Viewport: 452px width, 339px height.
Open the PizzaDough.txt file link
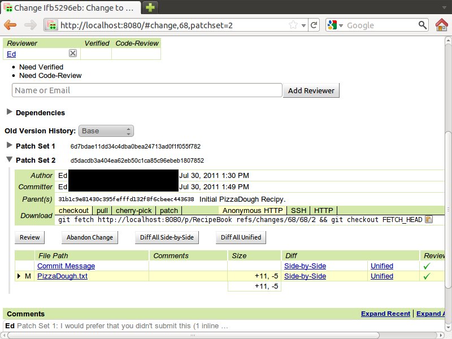tap(62, 276)
